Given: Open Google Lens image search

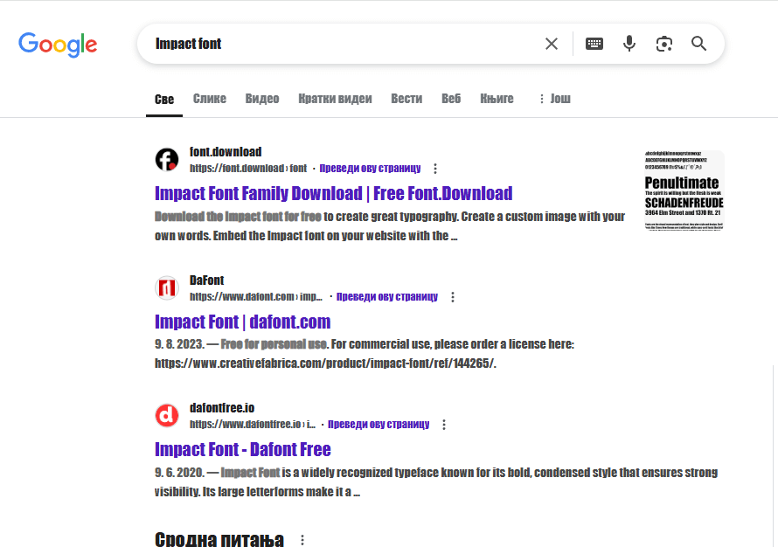Looking at the screenshot, I should click(x=663, y=44).
